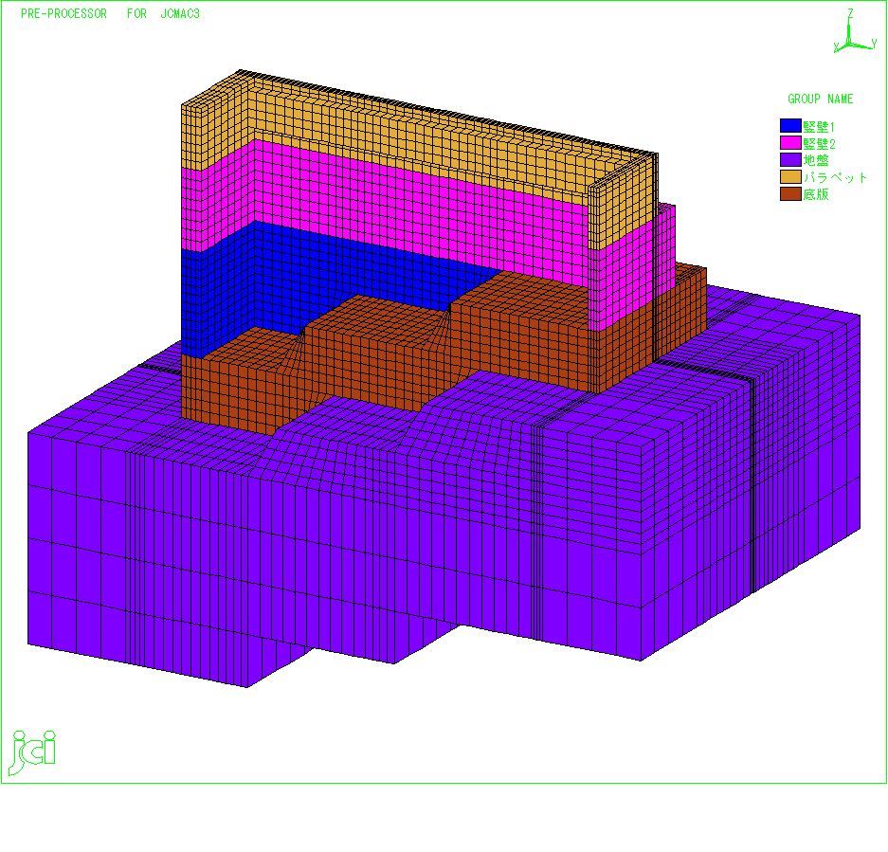Click the 竪壁2 legend label
This screenshot has height=852, width=888.
pos(819,143)
